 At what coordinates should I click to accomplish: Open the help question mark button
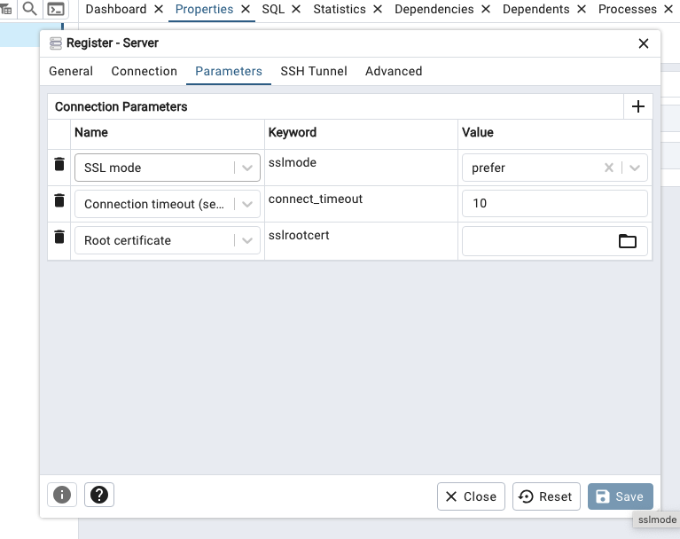99,496
